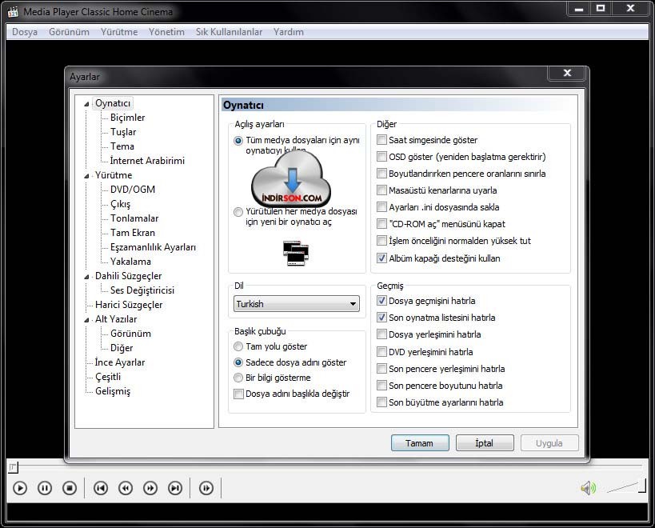Select 'Yürütülen her medya dosyası için yeni bir oynatıcı aç'
The width and height of the screenshot is (655, 528).
[x=238, y=212]
